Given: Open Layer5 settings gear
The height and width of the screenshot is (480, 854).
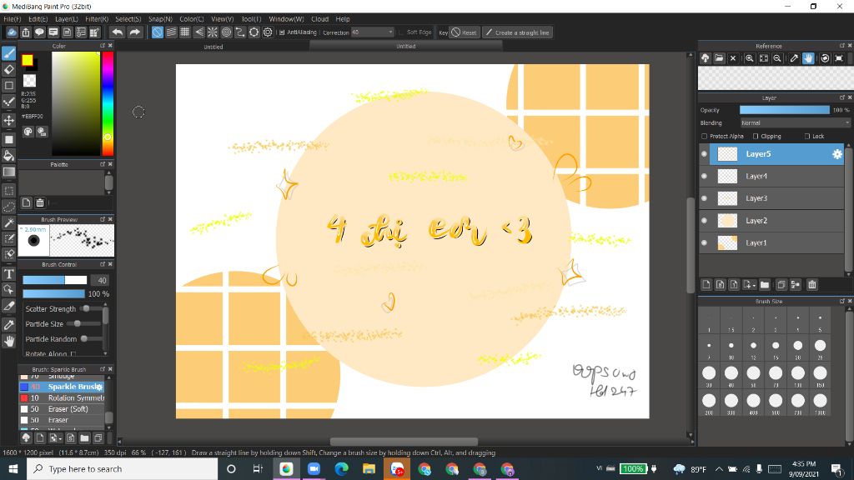Looking at the screenshot, I should pyautogui.click(x=837, y=154).
